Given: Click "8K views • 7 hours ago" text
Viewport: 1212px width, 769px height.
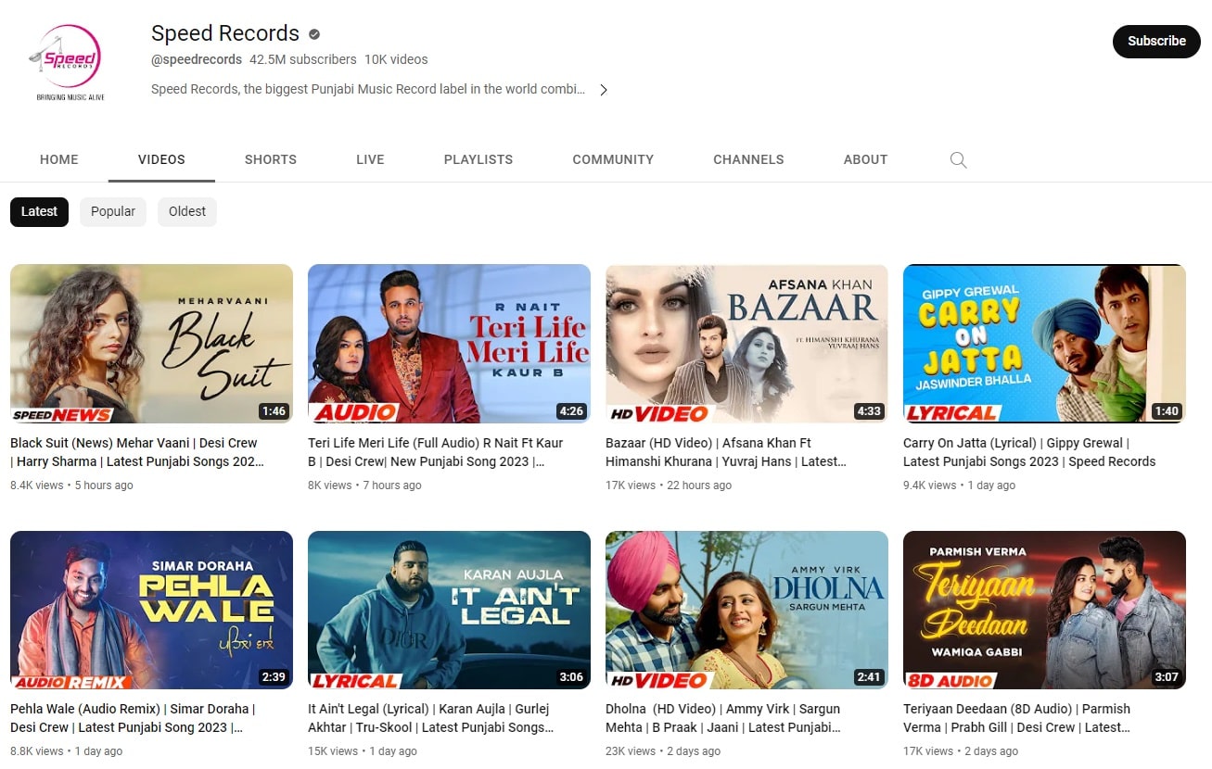Looking at the screenshot, I should click(364, 485).
